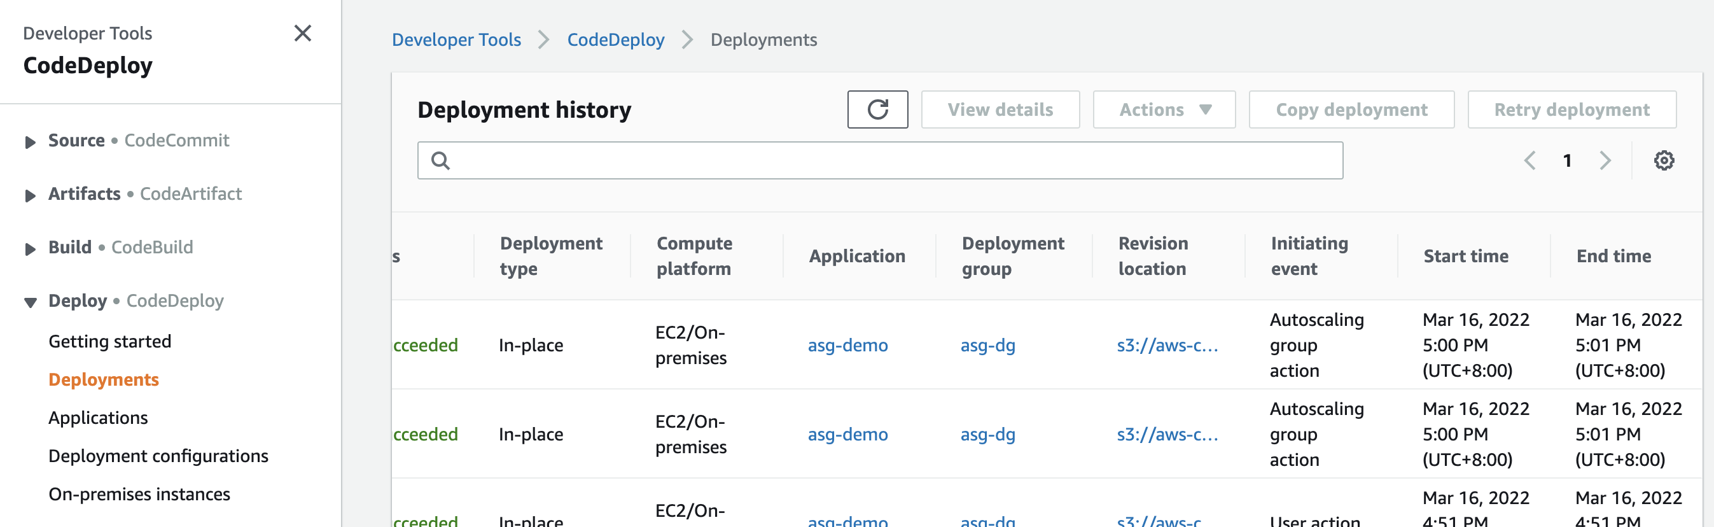Click first row's EC2/On-premises platform cell

(x=691, y=345)
